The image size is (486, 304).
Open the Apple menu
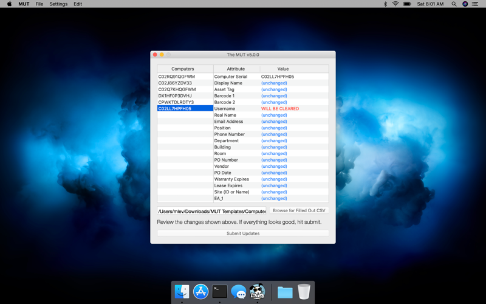tap(9, 4)
